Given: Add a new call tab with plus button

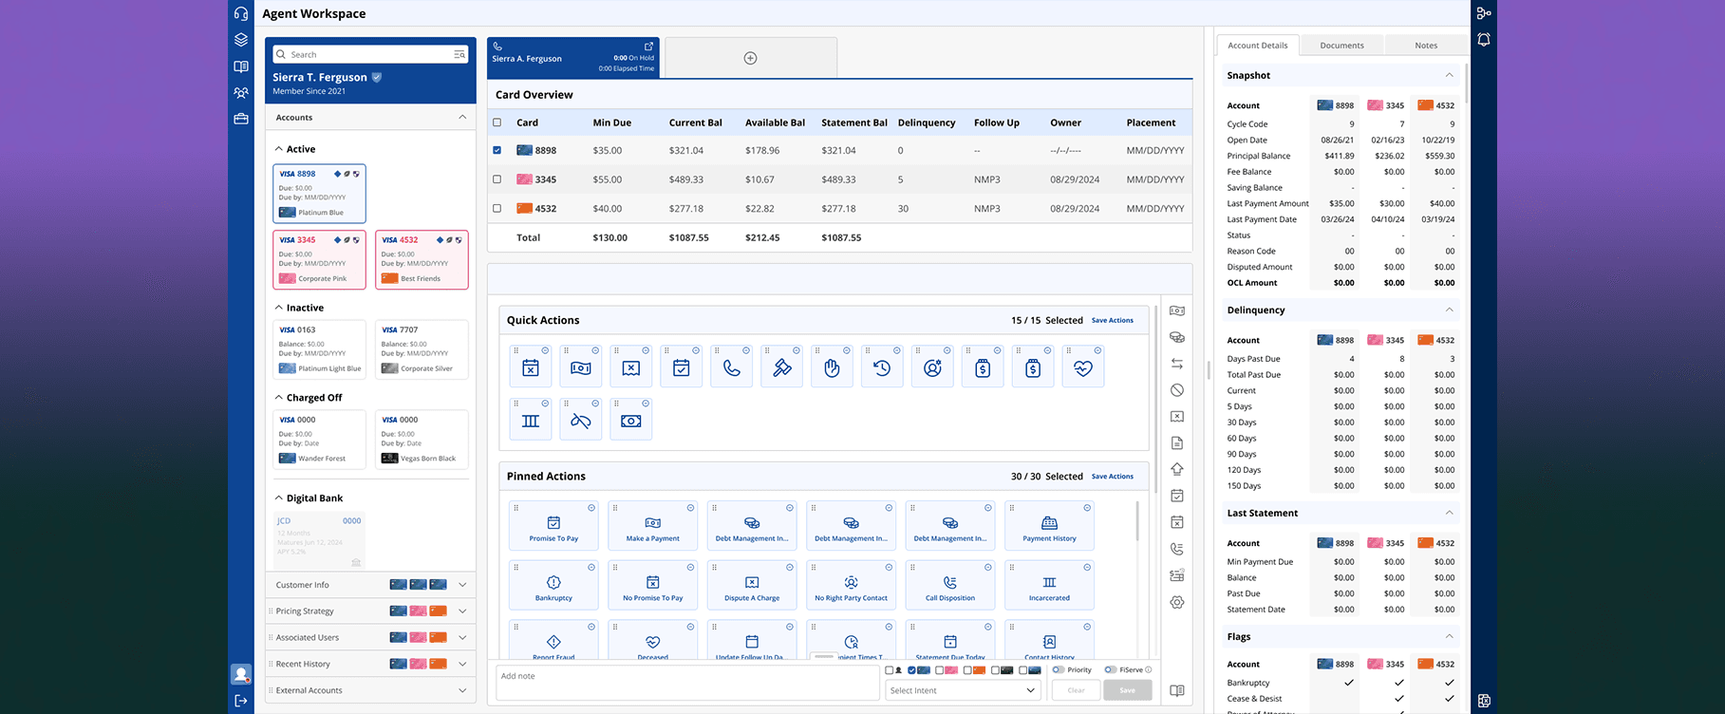Looking at the screenshot, I should (x=750, y=58).
